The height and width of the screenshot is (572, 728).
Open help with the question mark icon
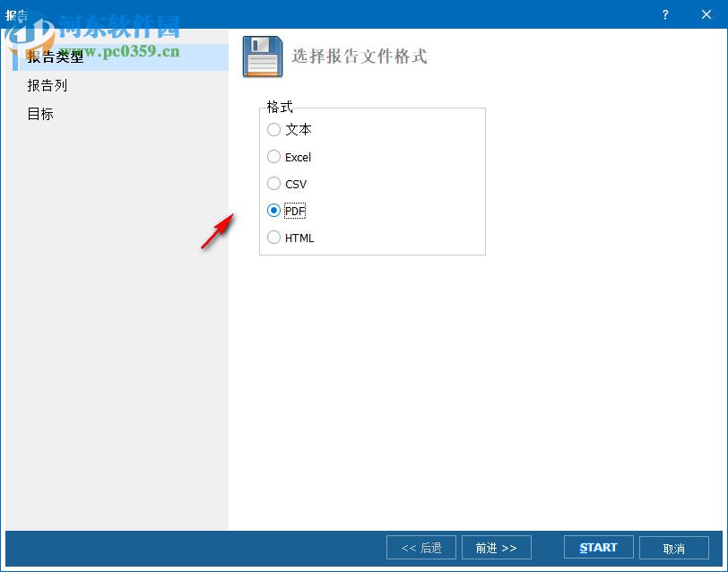pos(664,15)
